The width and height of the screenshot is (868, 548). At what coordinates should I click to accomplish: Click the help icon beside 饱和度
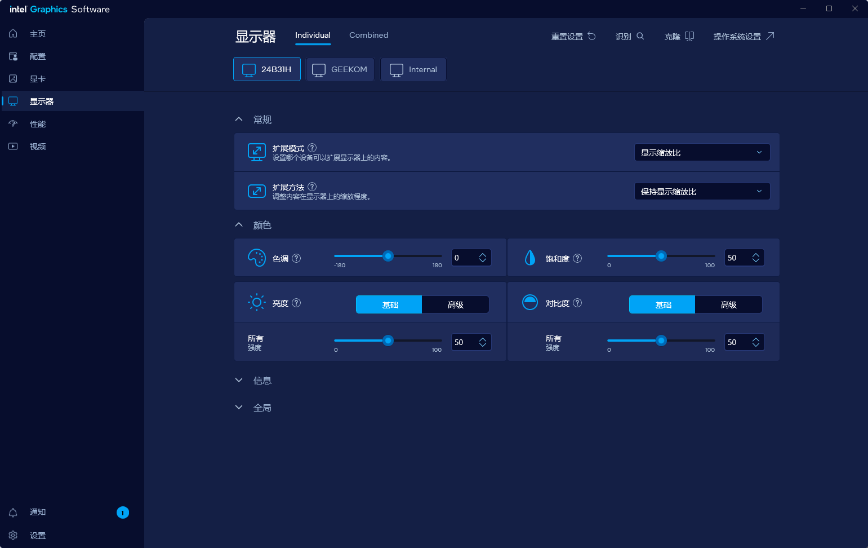click(x=577, y=258)
